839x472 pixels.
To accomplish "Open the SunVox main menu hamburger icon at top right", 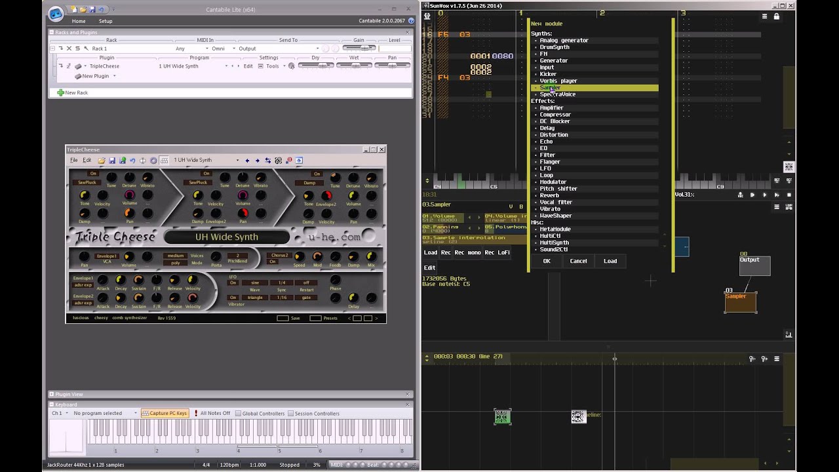I will coord(765,16).
